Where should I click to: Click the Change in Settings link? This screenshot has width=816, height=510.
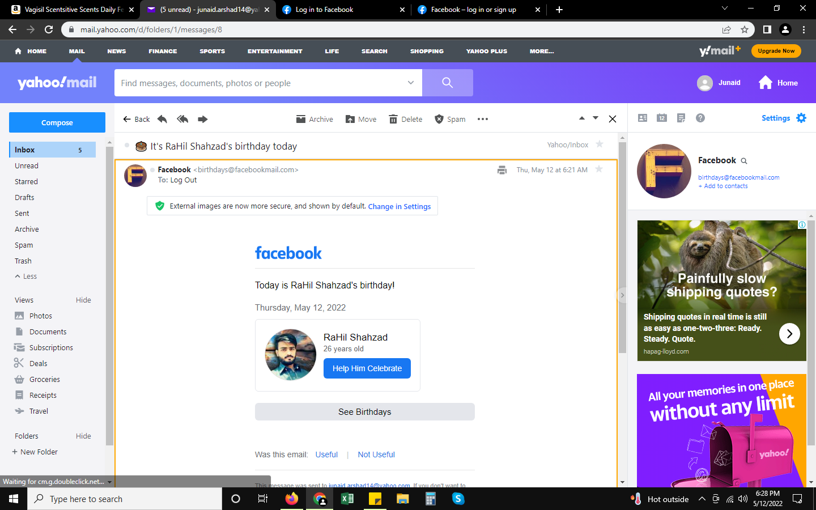click(x=399, y=207)
